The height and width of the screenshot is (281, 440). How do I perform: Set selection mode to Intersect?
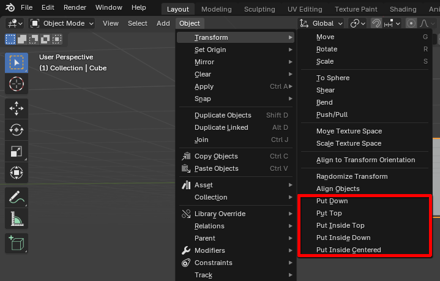(x=57, y=39)
